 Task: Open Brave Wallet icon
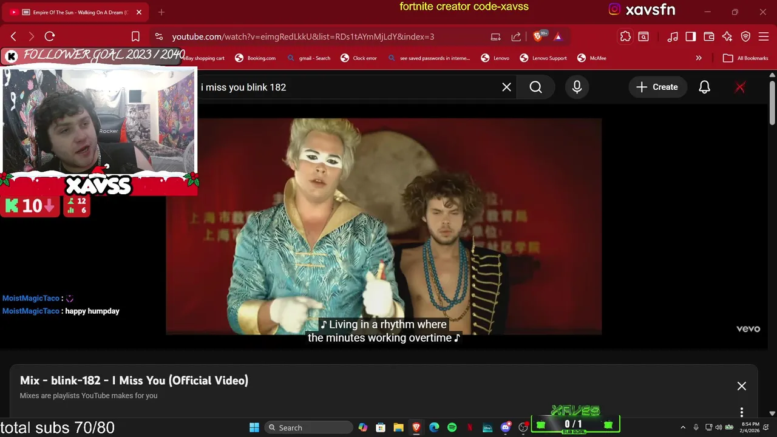(x=709, y=36)
